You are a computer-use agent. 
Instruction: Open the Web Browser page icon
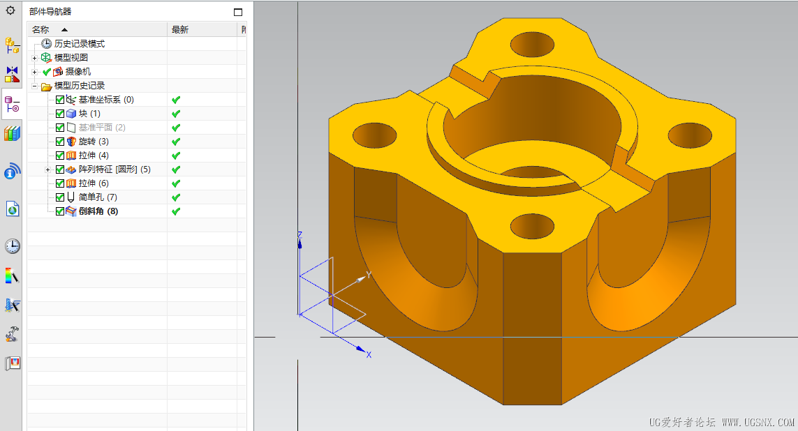tap(12, 209)
